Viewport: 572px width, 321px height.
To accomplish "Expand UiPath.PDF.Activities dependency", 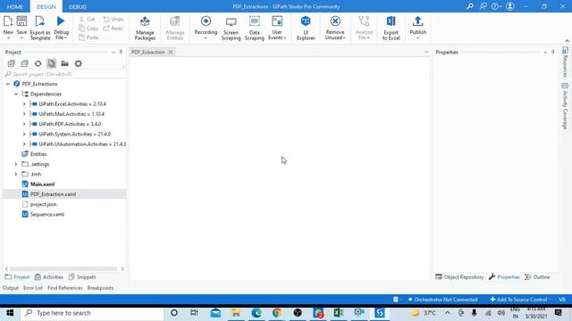I will [24, 124].
